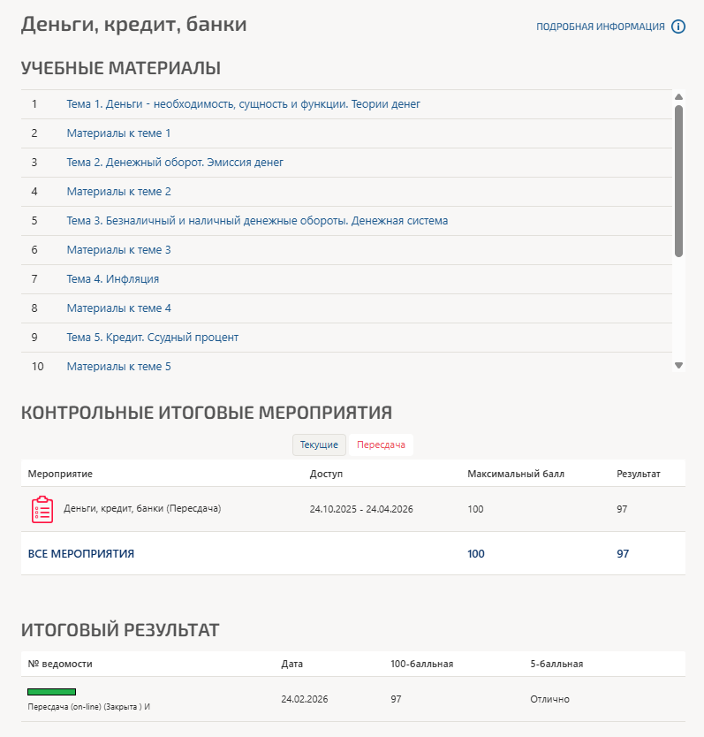704x737 pixels.
Task: Select Деньги, кредит, банки (Пересдача) event
Action: [142, 509]
